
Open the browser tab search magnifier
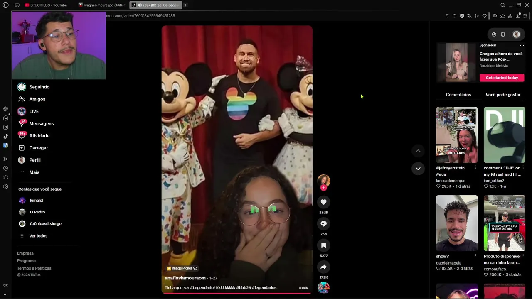502,5
